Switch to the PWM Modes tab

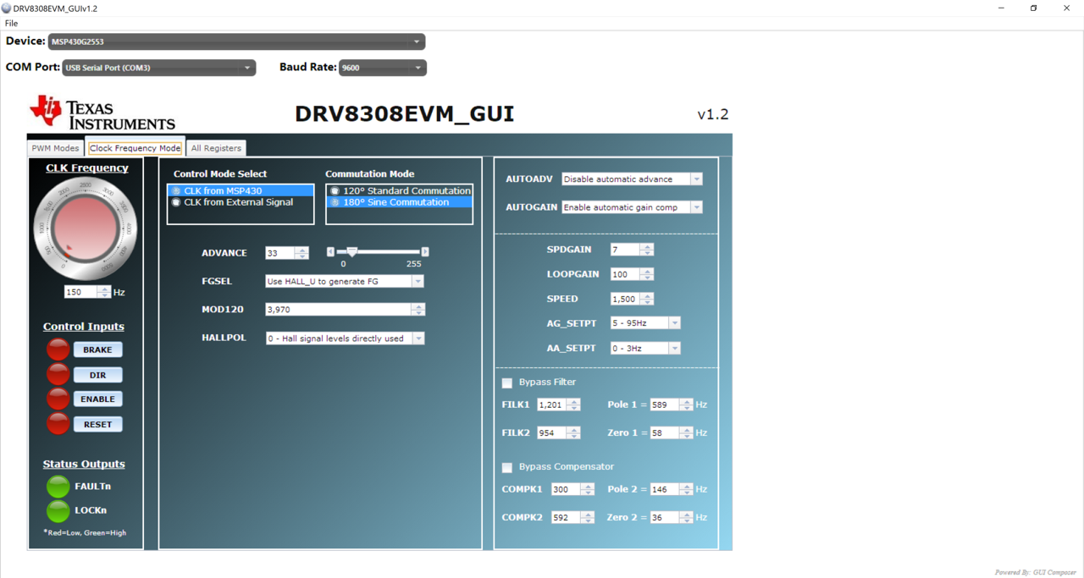click(55, 148)
